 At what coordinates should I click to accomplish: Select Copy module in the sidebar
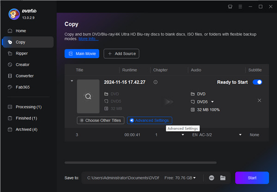point(28,42)
